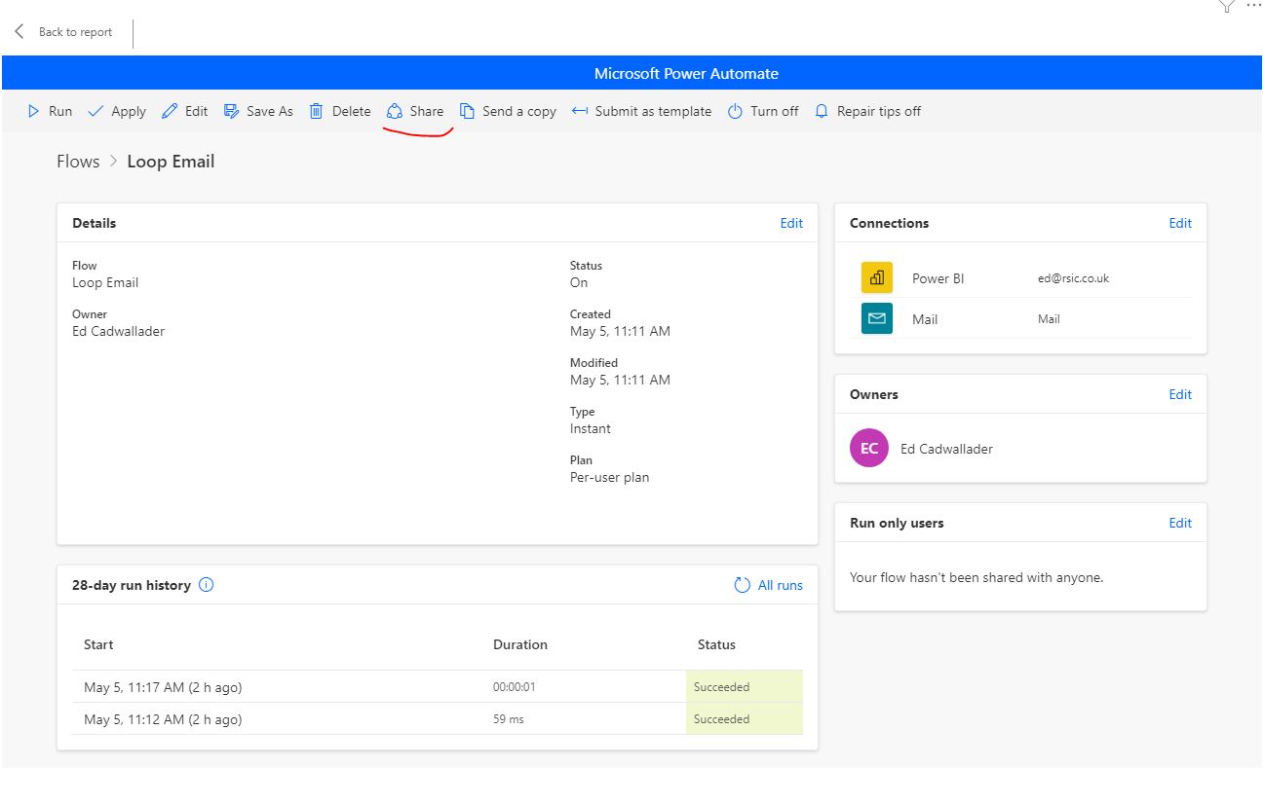The height and width of the screenshot is (804, 1263).
Task: Click the Repair tips bell icon
Action: tap(822, 111)
